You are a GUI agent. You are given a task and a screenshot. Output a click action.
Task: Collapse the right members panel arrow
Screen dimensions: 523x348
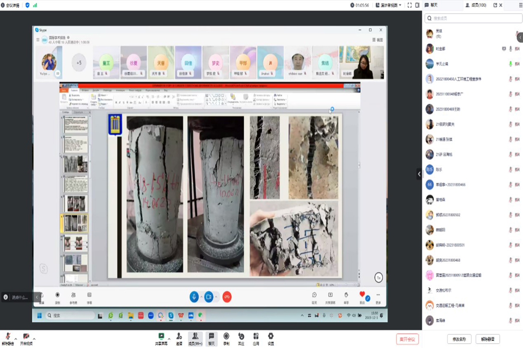[419, 174]
